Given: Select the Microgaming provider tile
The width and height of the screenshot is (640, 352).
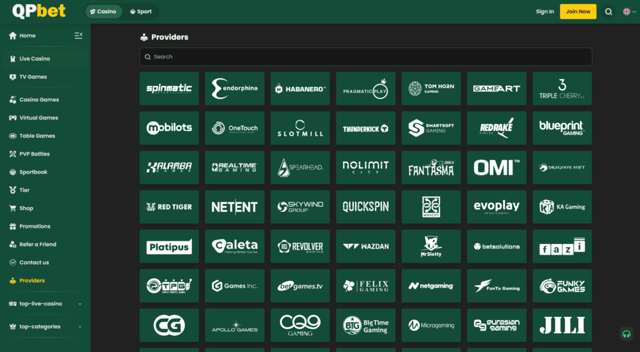Looking at the screenshot, I should pyautogui.click(x=431, y=325).
